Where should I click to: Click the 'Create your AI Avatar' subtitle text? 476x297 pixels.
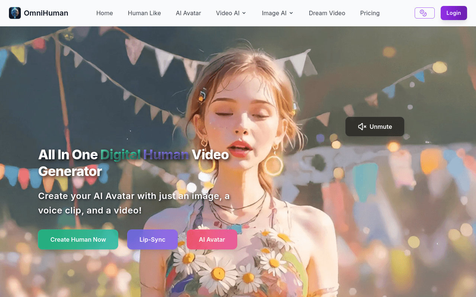point(134,203)
